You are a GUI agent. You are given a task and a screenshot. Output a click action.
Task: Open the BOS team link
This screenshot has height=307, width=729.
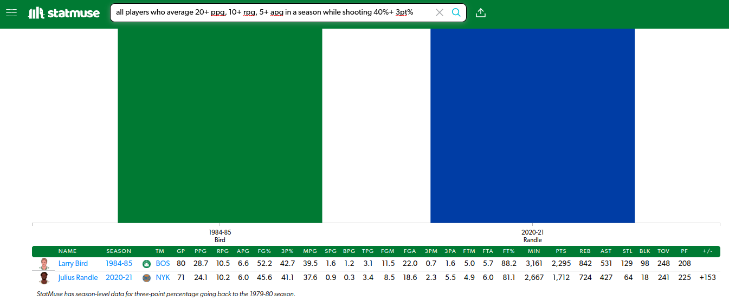pos(163,264)
